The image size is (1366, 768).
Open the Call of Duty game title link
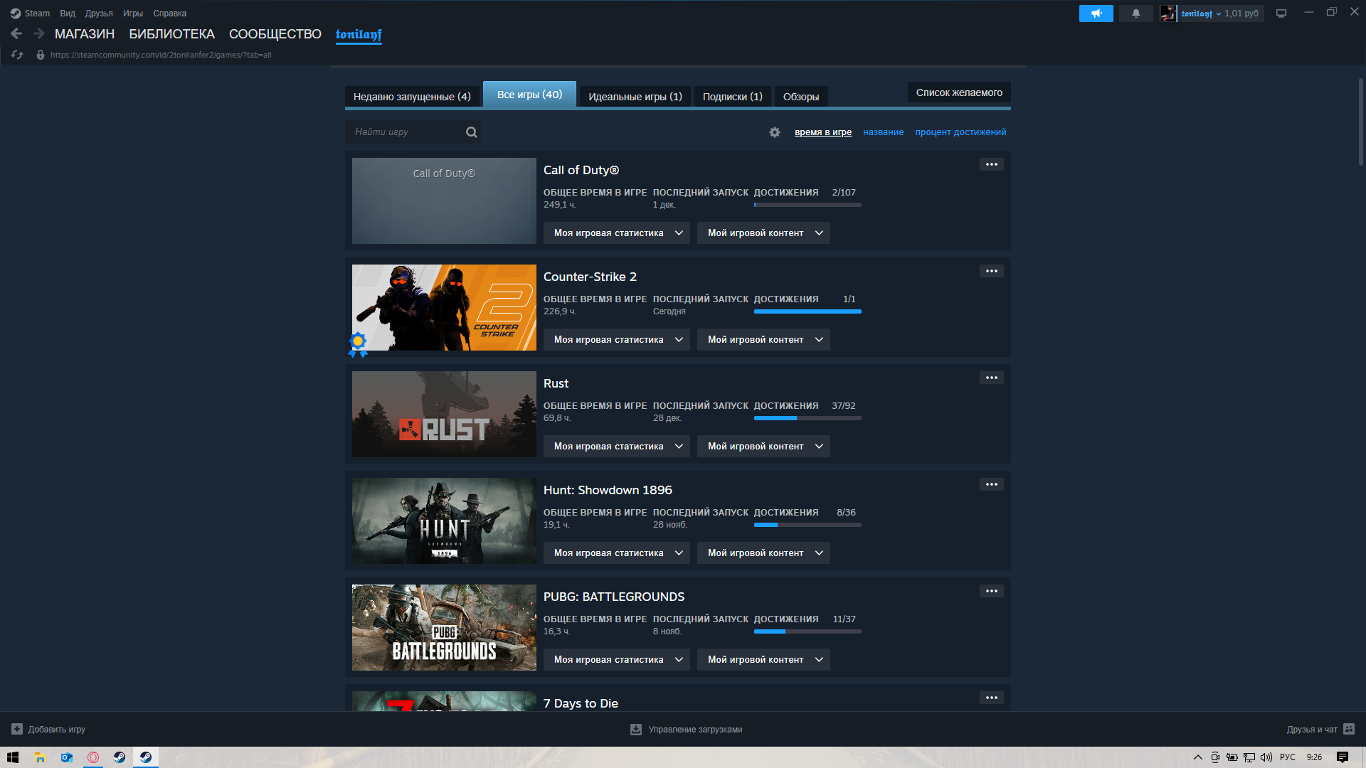tap(581, 170)
